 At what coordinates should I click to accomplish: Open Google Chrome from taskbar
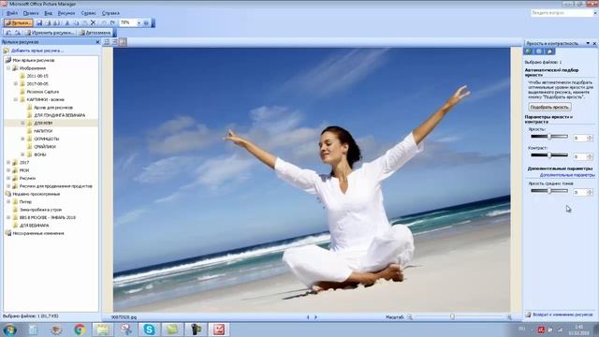(80, 330)
